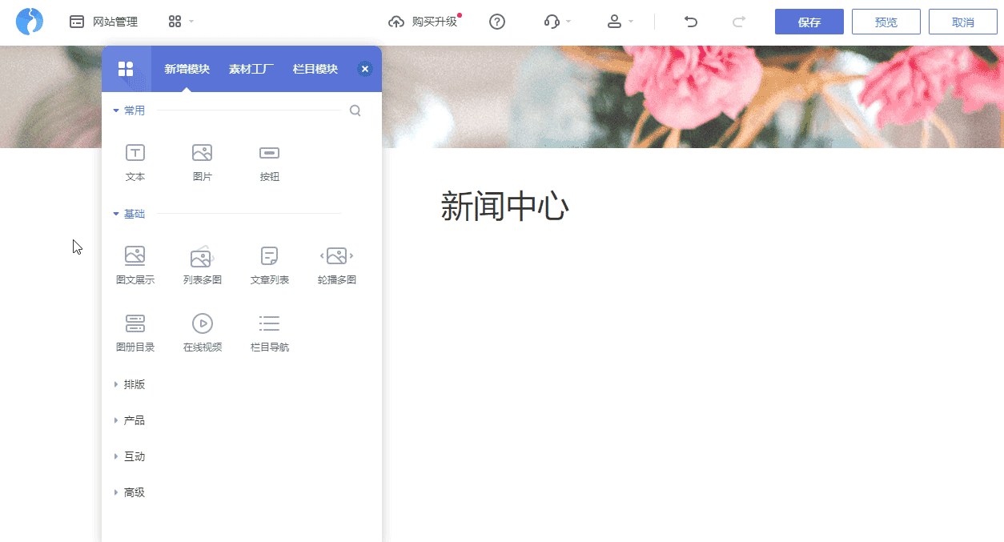1004x542 pixels.
Task: Search modules with the magnifier icon
Action: (x=355, y=110)
